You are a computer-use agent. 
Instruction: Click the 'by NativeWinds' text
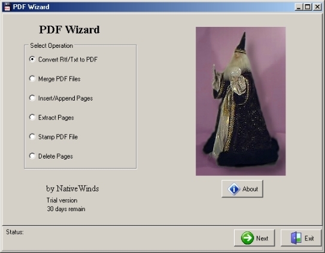[72, 188]
